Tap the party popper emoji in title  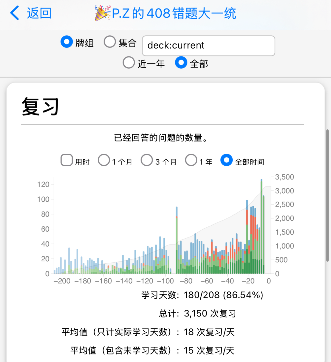coord(102,13)
